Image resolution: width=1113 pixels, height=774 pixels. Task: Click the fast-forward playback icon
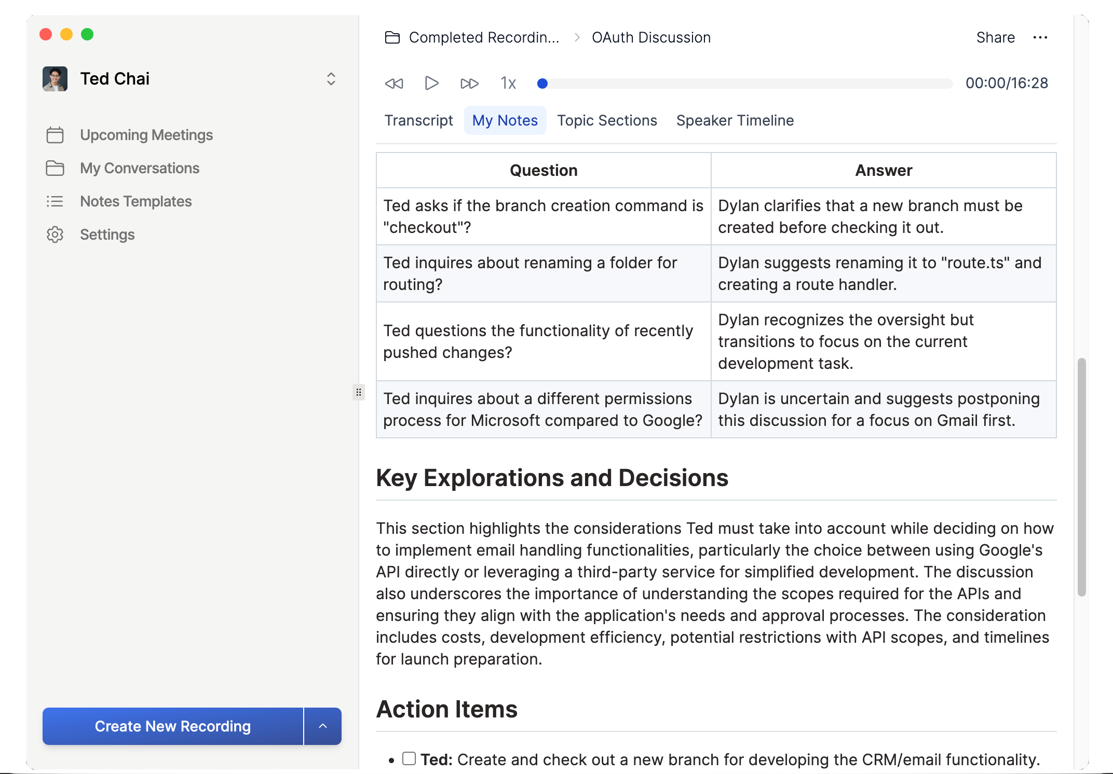click(x=469, y=83)
